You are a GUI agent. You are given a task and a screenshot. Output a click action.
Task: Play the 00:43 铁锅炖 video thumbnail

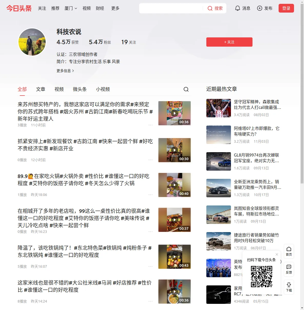tap(175, 257)
